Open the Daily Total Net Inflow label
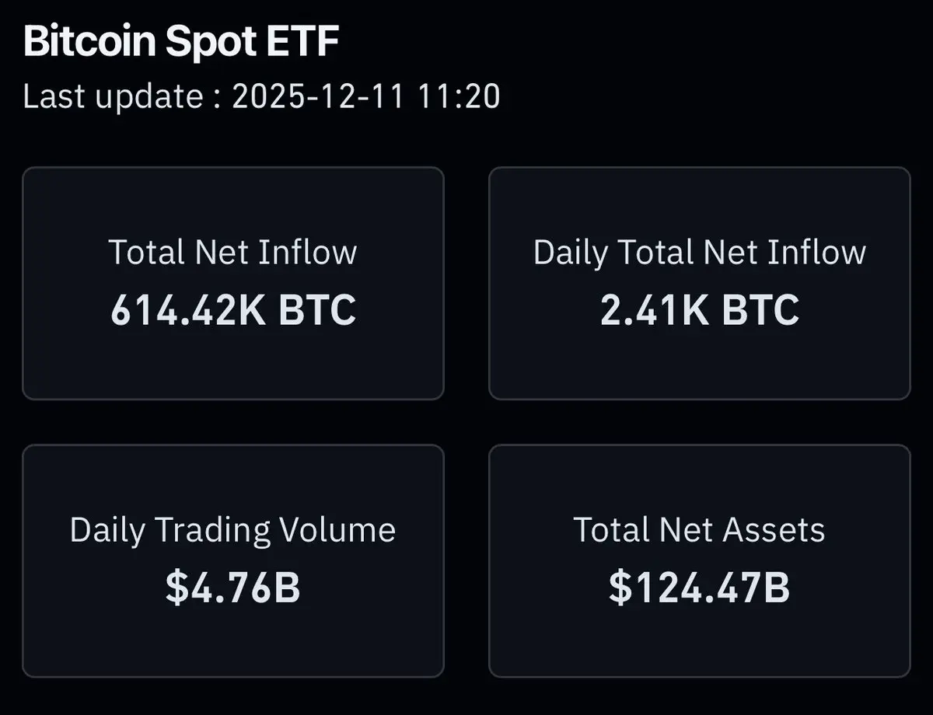 699,253
